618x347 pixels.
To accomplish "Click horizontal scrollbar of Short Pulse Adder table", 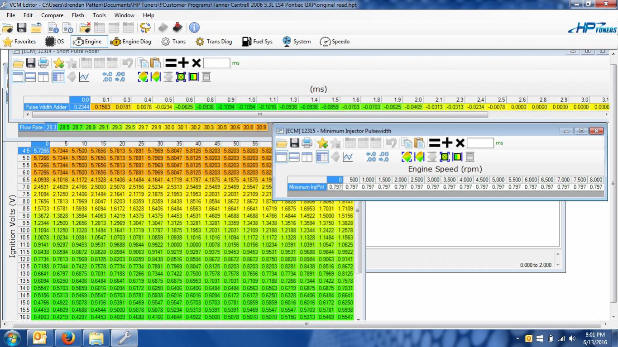I will 259,114.
